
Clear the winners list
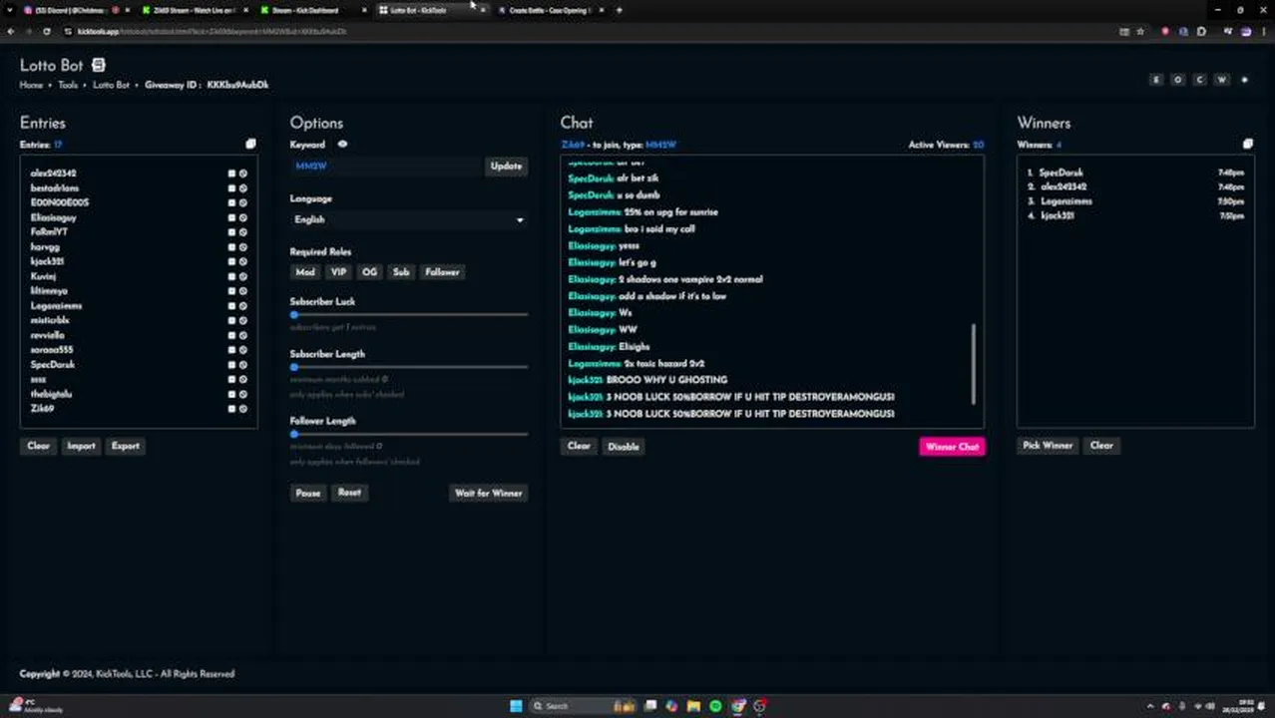click(x=1100, y=446)
